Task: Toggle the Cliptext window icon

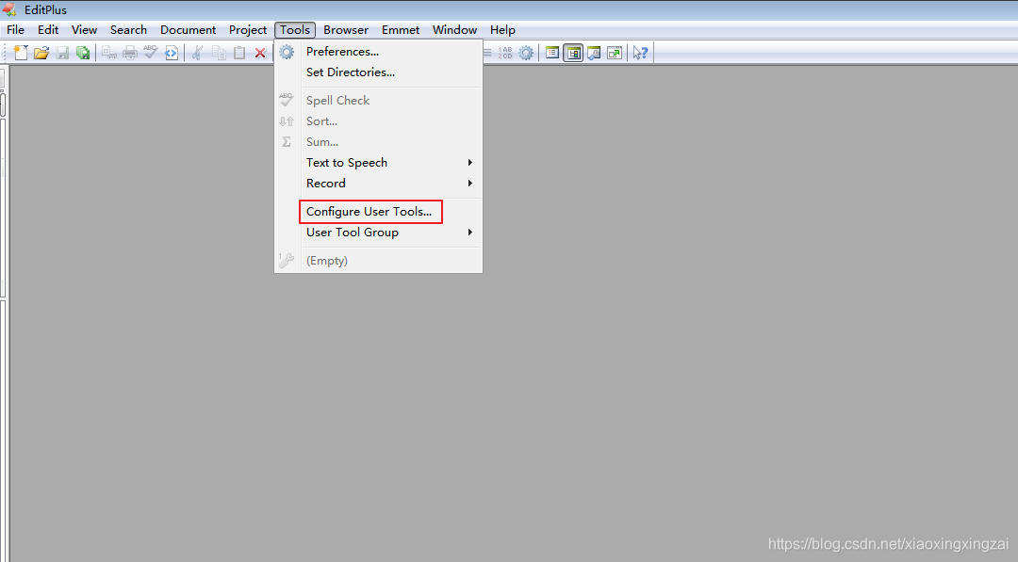Action: [x=552, y=53]
